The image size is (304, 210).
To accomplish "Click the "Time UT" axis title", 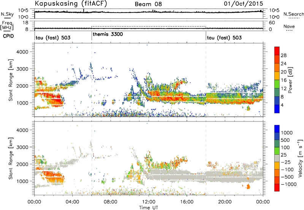I will [x=149, y=208].
